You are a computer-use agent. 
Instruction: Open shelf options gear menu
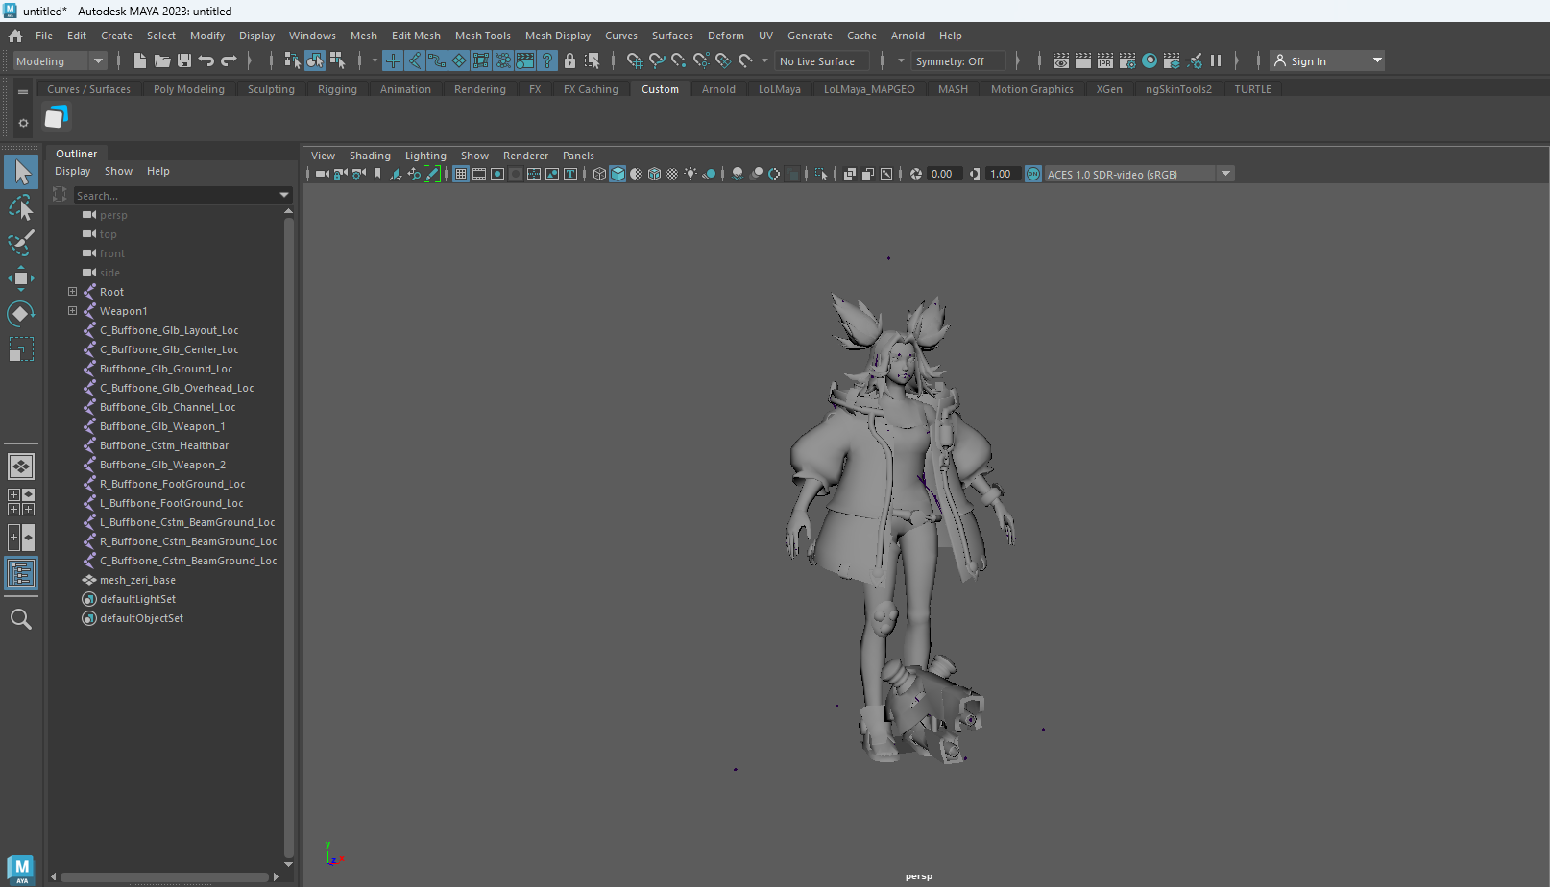click(x=23, y=123)
